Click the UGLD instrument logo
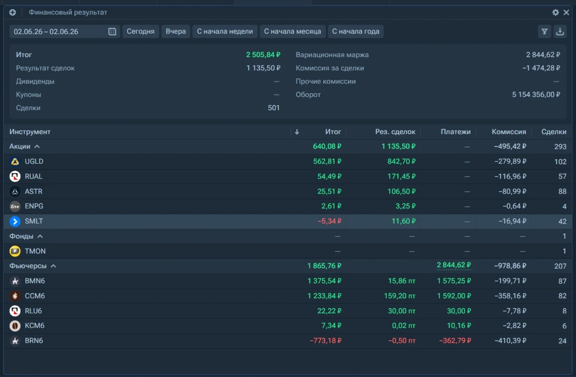Screen dimensions: 576x377 pyautogui.click(x=15, y=161)
